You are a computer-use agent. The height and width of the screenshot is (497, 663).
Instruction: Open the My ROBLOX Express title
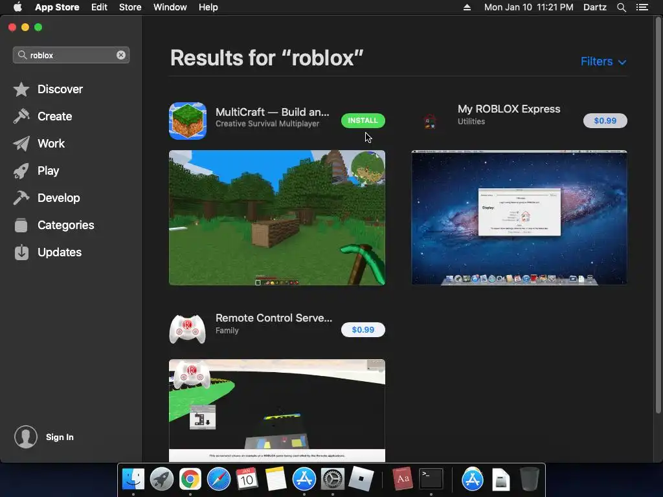pyautogui.click(x=509, y=109)
